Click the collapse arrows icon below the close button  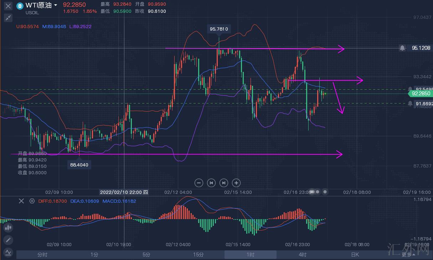tap(8, 18)
